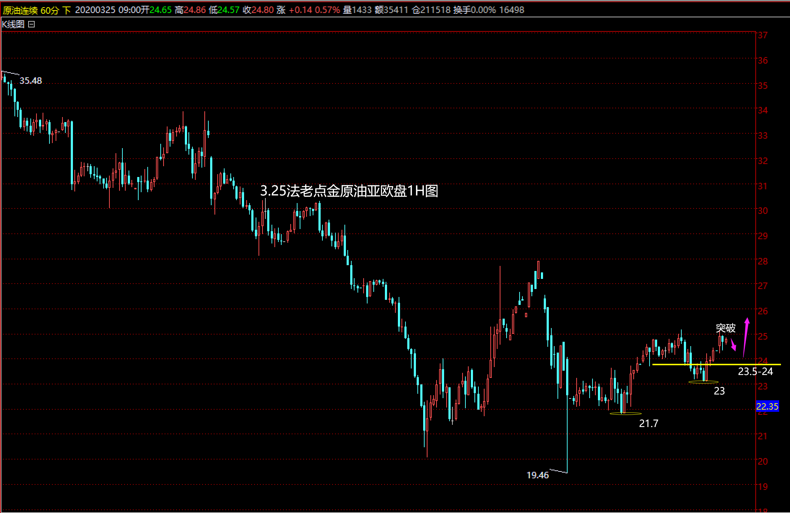Image resolution: width=790 pixels, height=513 pixels.
Task: Collapse the K线图 panel toggle box
Action: click(x=31, y=24)
